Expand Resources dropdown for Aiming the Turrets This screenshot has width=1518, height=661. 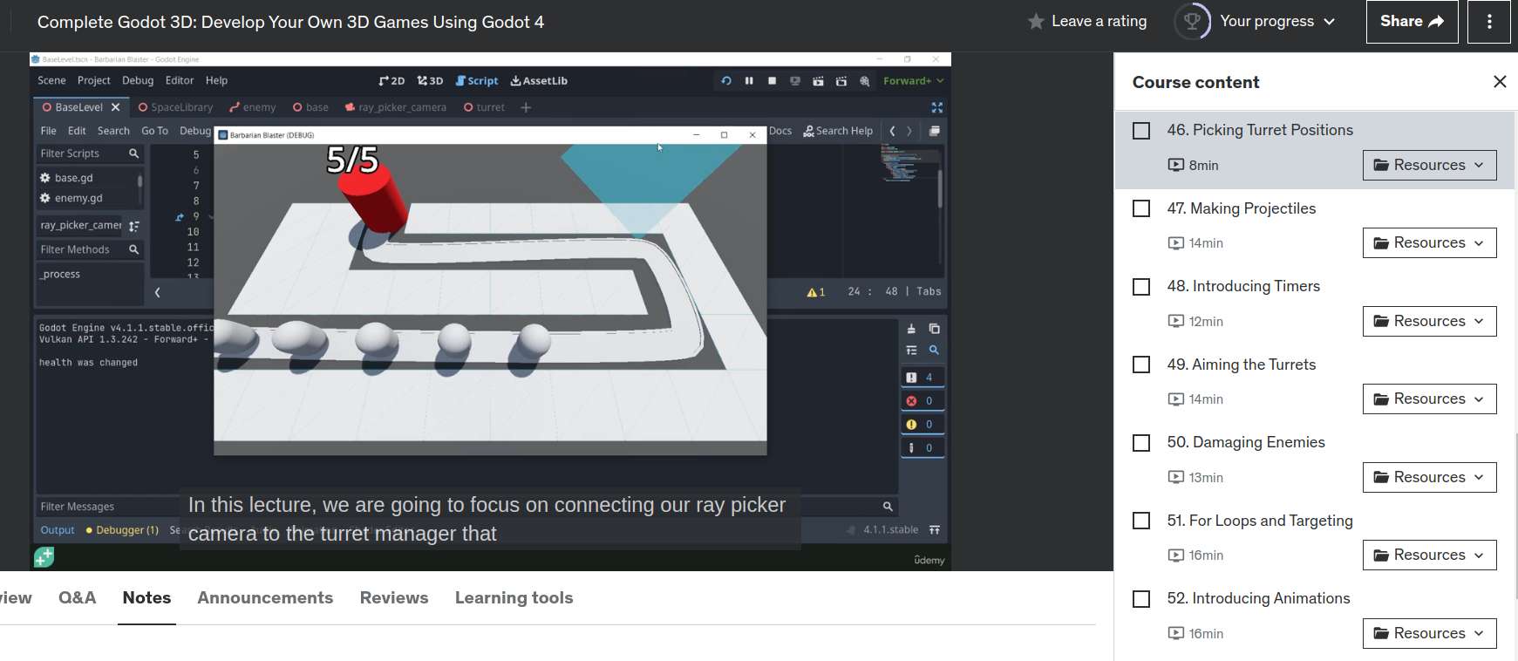[1429, 399]
